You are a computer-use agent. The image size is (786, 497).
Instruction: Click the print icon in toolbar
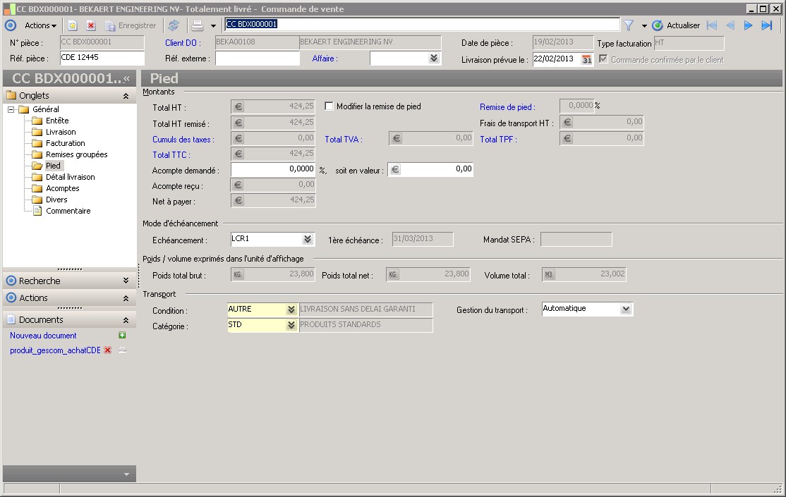click(x=198, y=25)
